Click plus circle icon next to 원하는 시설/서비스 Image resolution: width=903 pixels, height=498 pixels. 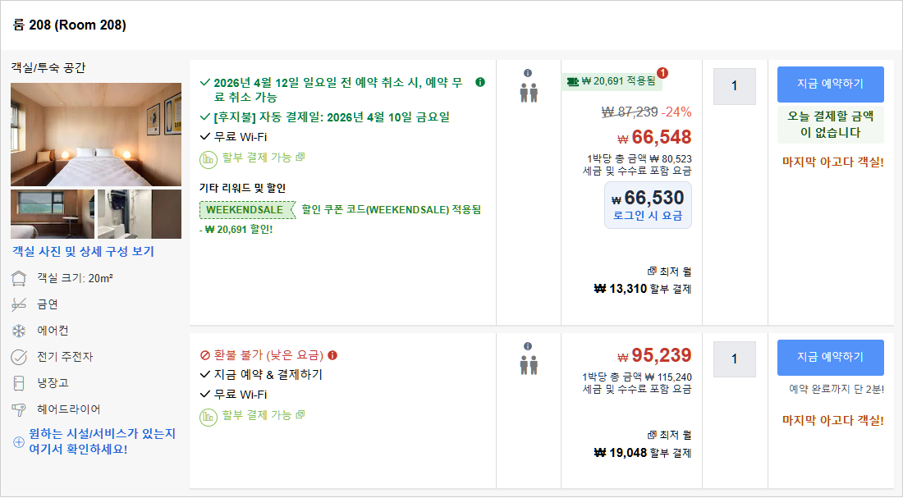click(x=19, y=442)
